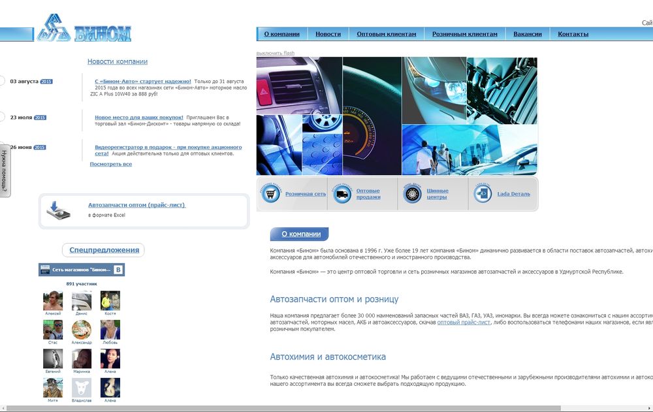Open Любовь's VK avatar
Screen dimensions: 653x412
pos(110,330)
